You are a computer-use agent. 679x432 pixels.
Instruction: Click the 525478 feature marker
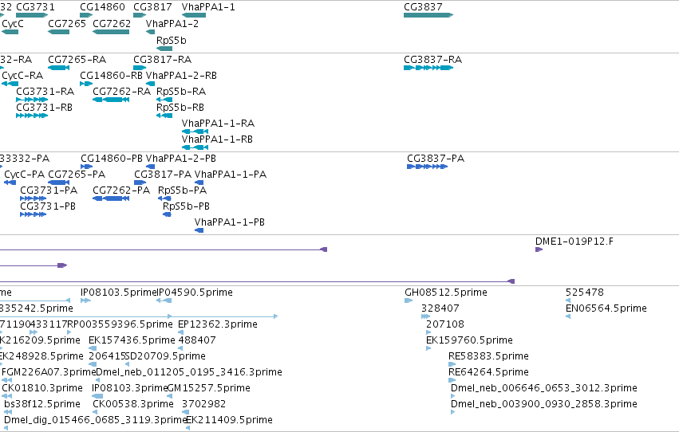tap(568, 301)
